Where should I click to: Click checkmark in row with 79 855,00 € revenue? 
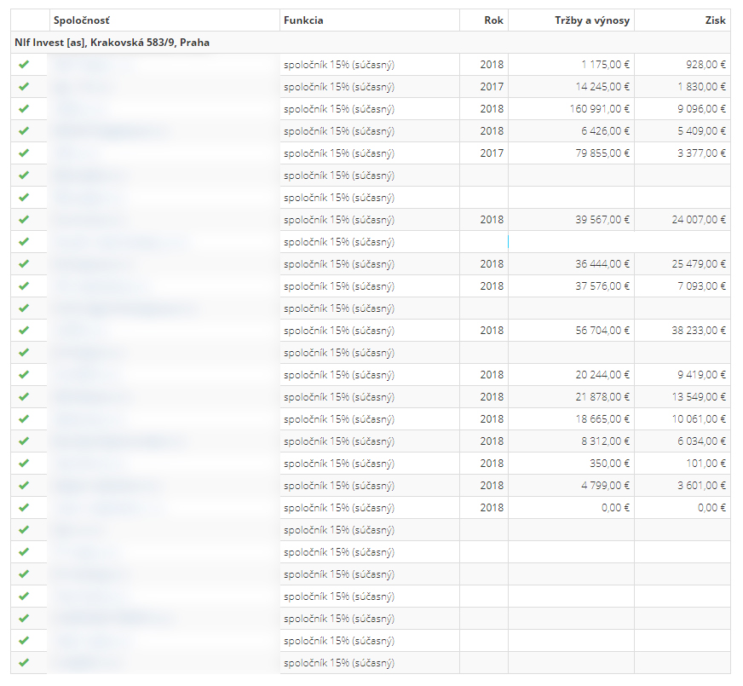[24, 153]
